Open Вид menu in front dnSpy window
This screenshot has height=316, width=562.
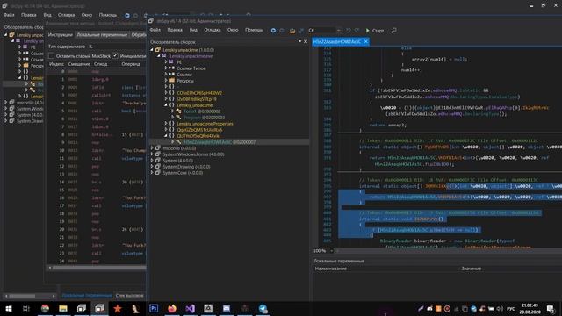tap(193, 30)
